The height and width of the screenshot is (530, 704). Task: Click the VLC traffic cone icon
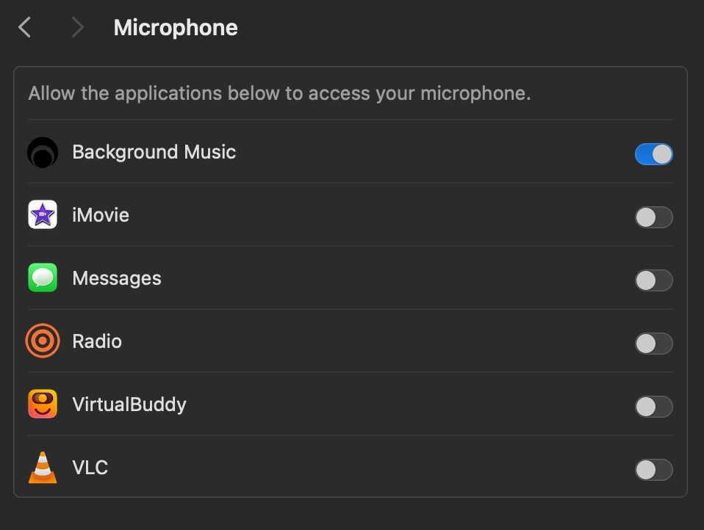(43, 468)
